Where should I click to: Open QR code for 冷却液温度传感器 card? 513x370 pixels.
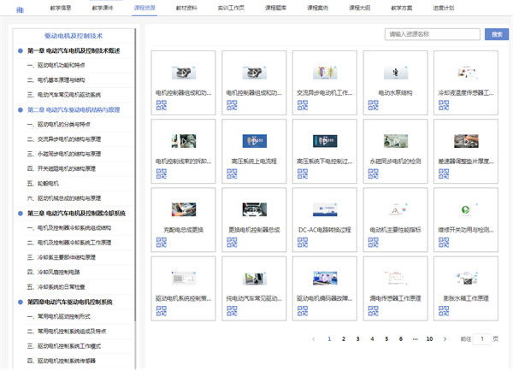click(x=444, y=105)
